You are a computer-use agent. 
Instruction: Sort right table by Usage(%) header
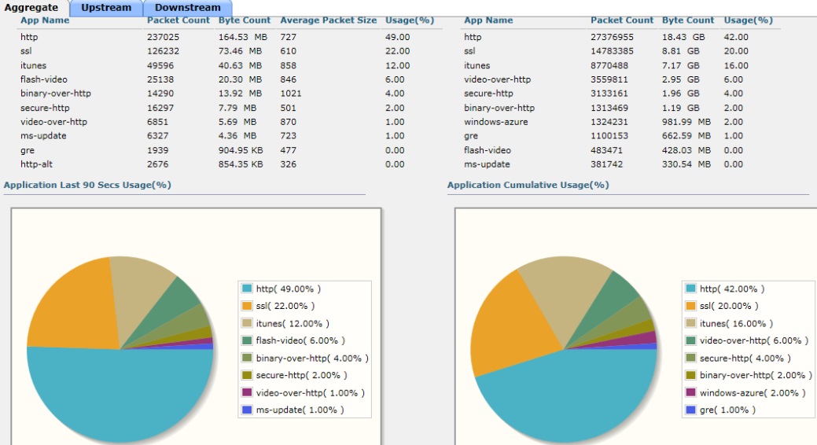coord(748,20)
